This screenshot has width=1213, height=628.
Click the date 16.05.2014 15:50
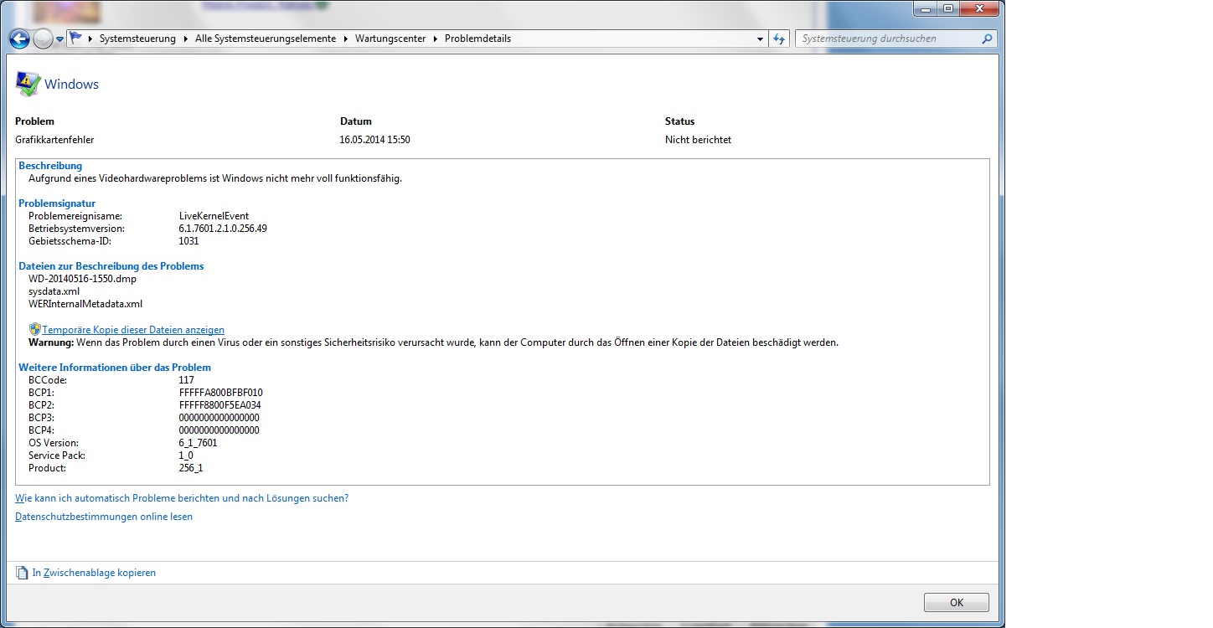click(x=375, y=140)
